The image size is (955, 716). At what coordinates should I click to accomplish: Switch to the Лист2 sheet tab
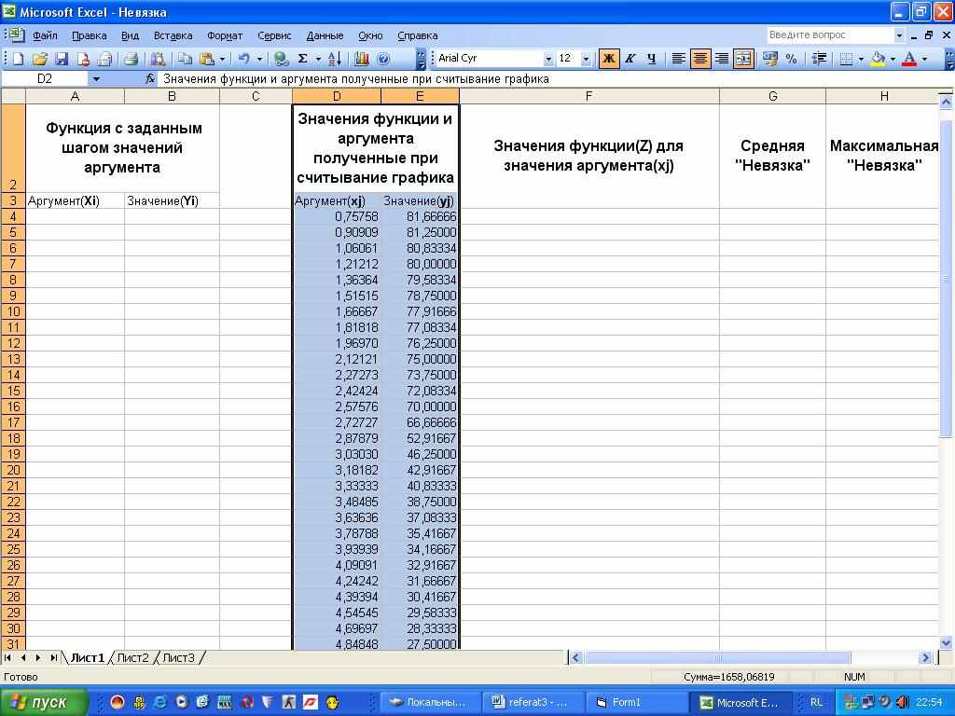point(132,657)
